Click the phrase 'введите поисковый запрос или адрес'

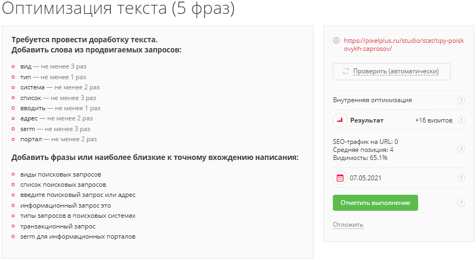(78, 195)
